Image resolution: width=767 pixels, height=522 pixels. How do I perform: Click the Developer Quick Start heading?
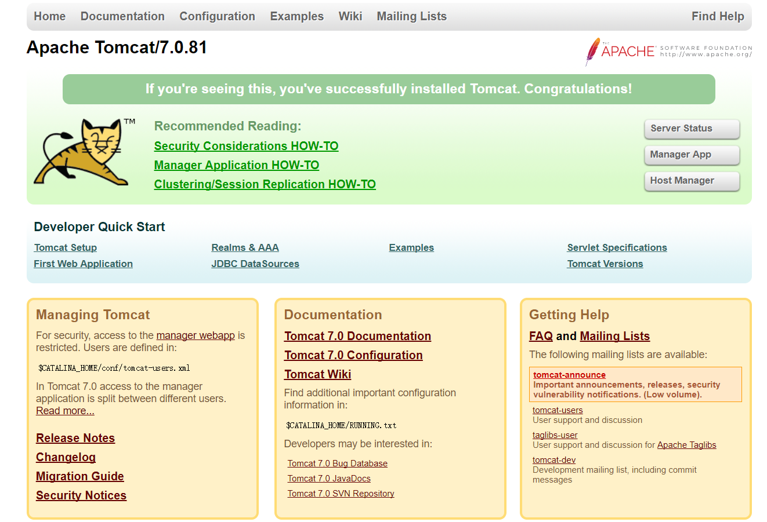(x=99, y=227)
